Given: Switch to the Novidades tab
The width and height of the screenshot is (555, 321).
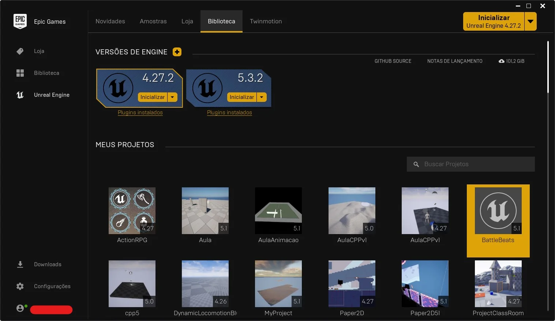Looking at the screenshot, I should pyautogui.click(x=110, y=21).
